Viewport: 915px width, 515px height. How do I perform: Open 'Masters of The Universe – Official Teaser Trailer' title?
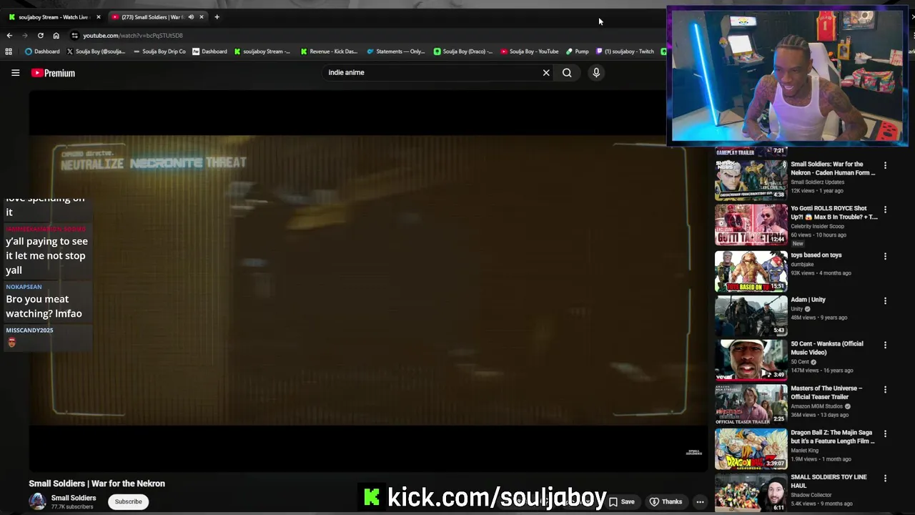826,392
